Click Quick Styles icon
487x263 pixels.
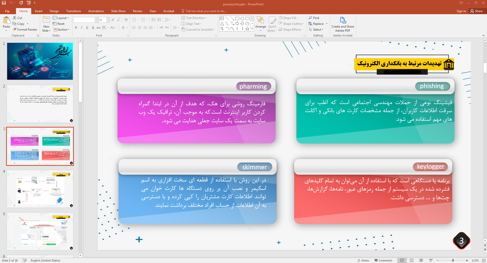coord(272,20)
